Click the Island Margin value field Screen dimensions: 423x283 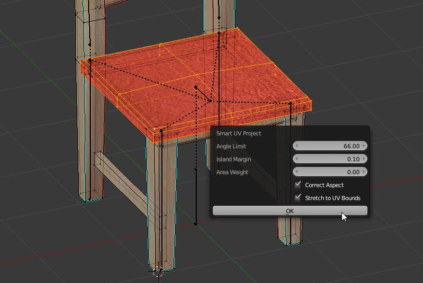330,159
